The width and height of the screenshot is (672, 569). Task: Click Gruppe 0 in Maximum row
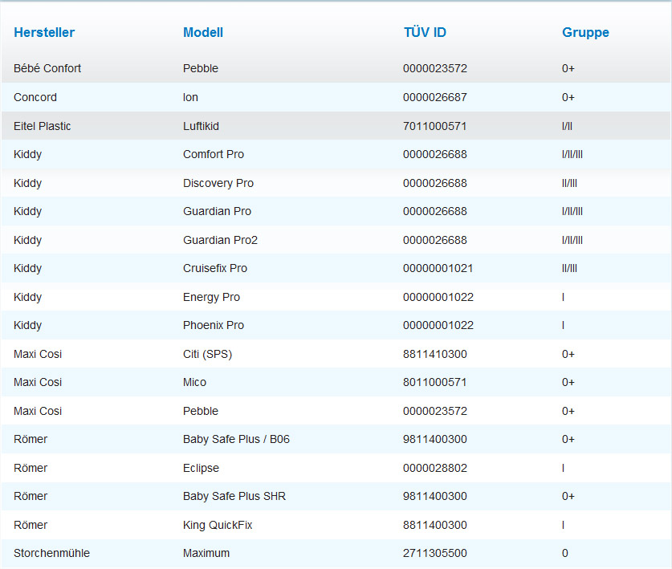[565, 553]
